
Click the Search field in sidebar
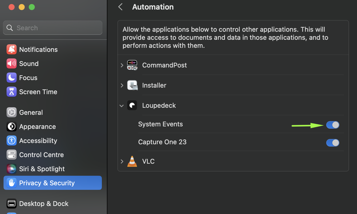(55, 28)
